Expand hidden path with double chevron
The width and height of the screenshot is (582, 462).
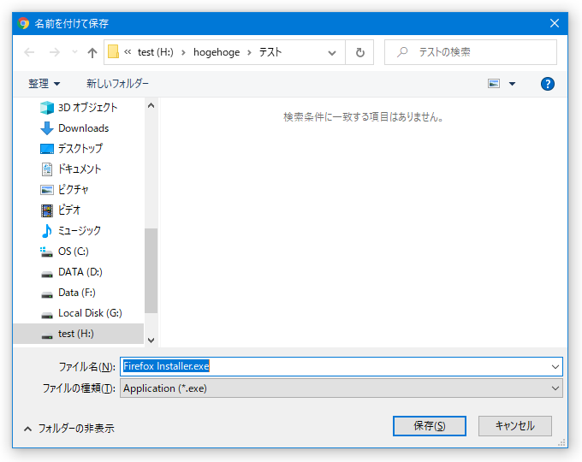point(128,52)
